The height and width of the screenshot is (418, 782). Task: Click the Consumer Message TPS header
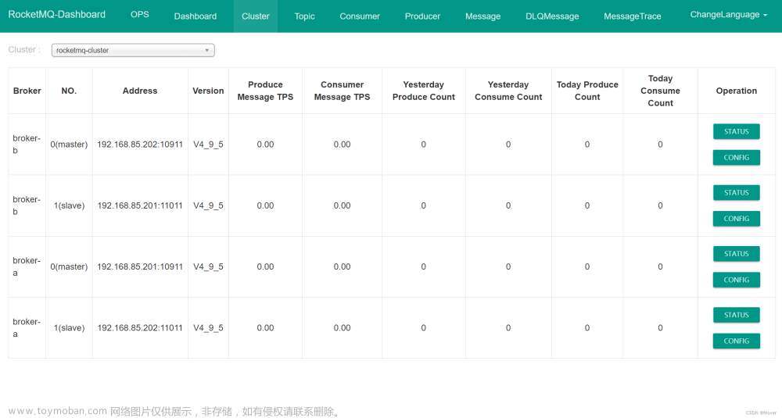[x=343, y=91]
